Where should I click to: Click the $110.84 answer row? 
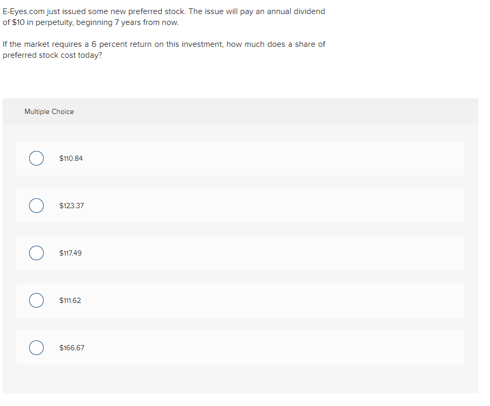pos(240,158)
